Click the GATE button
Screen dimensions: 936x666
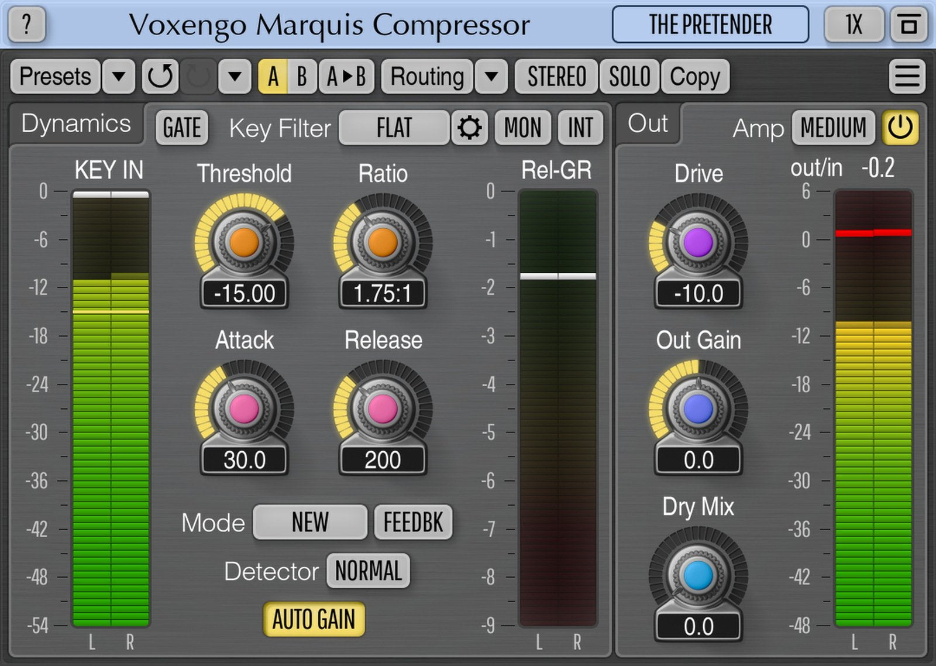tap(181, 128)
